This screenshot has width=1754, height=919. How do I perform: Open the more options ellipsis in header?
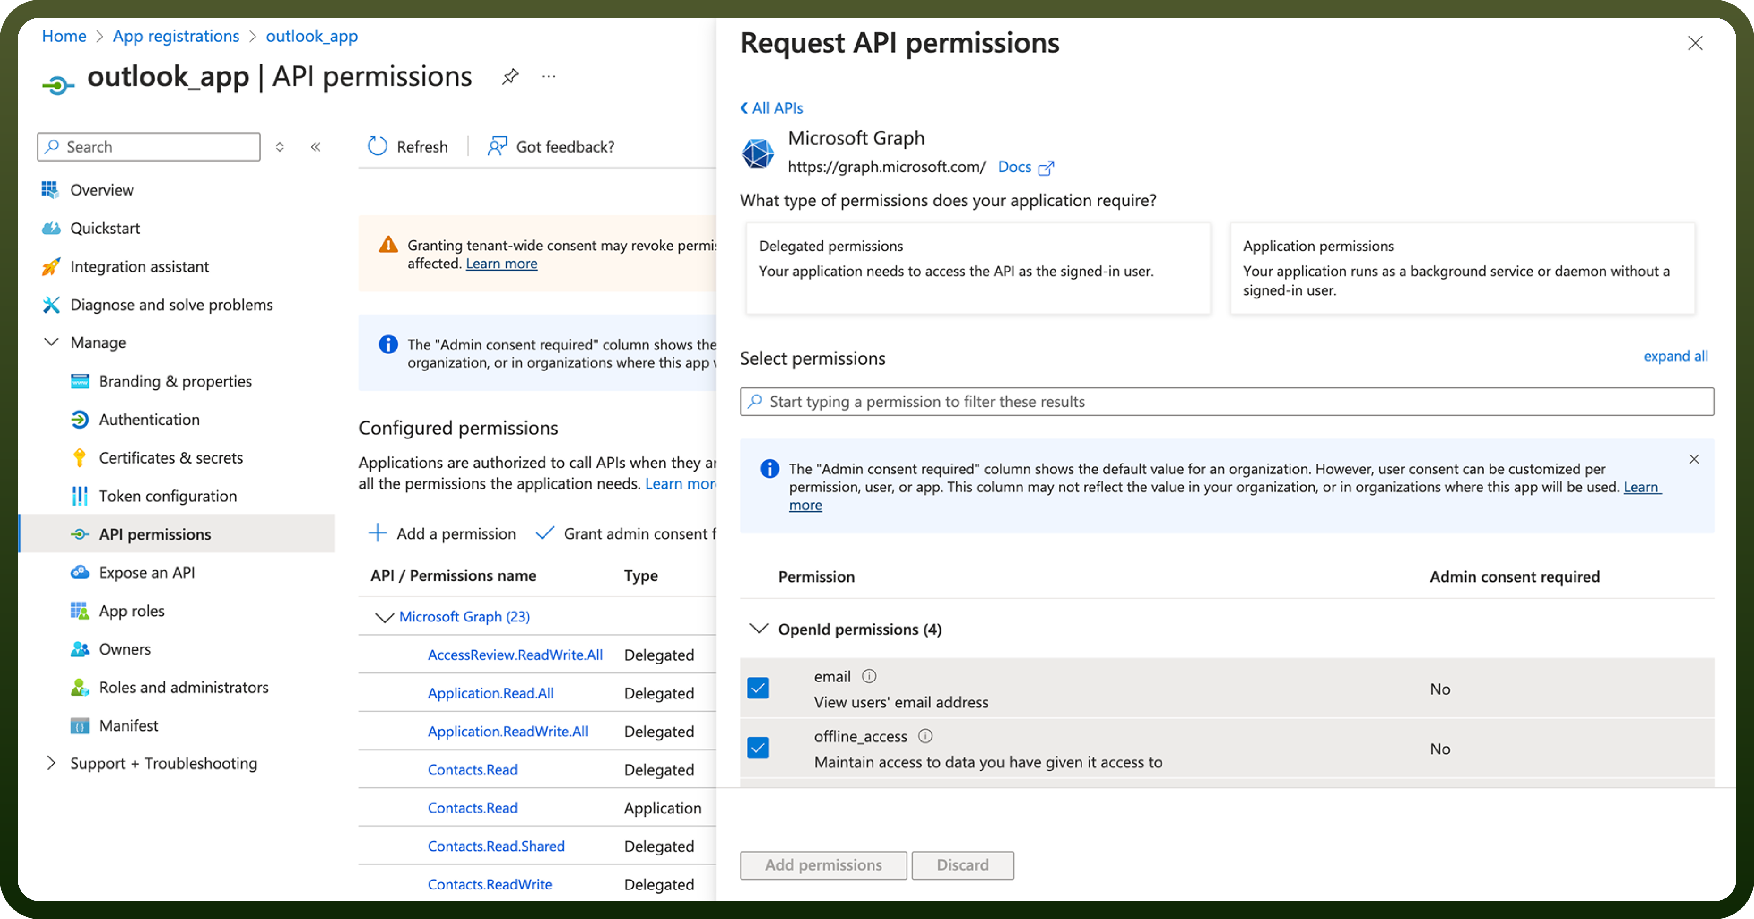point(549,77)
